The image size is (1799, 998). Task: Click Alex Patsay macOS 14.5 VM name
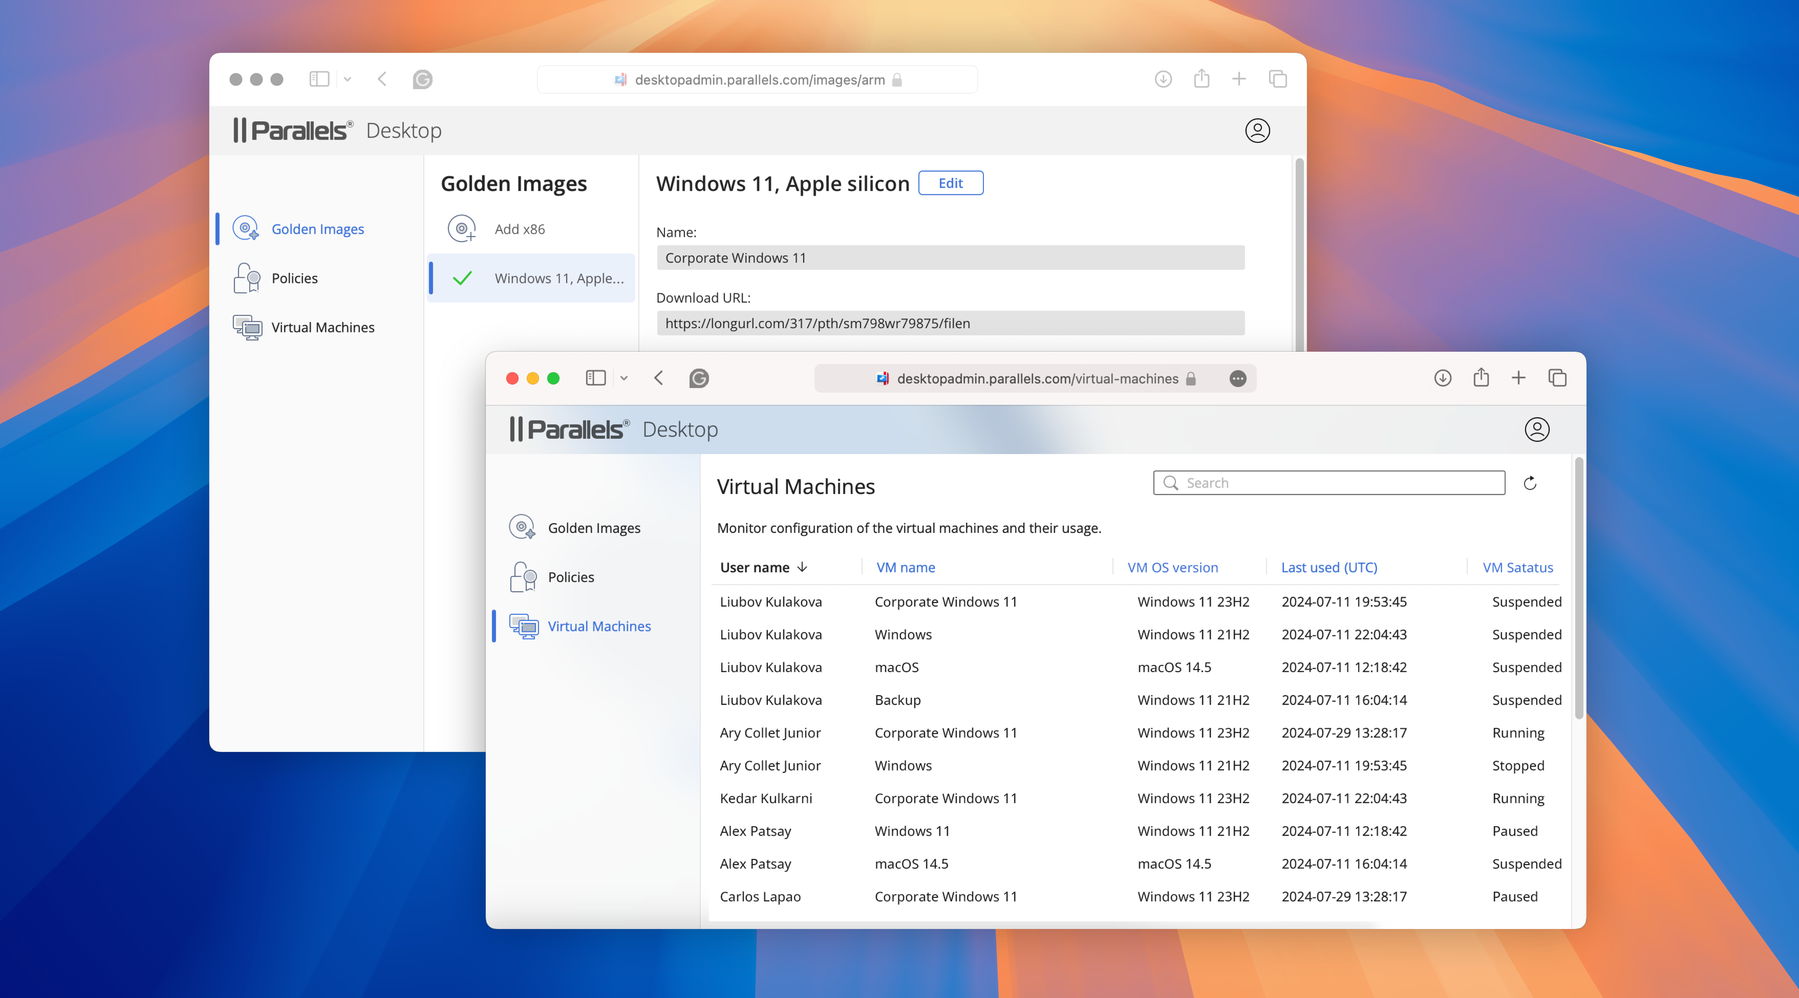coord(911,864)
